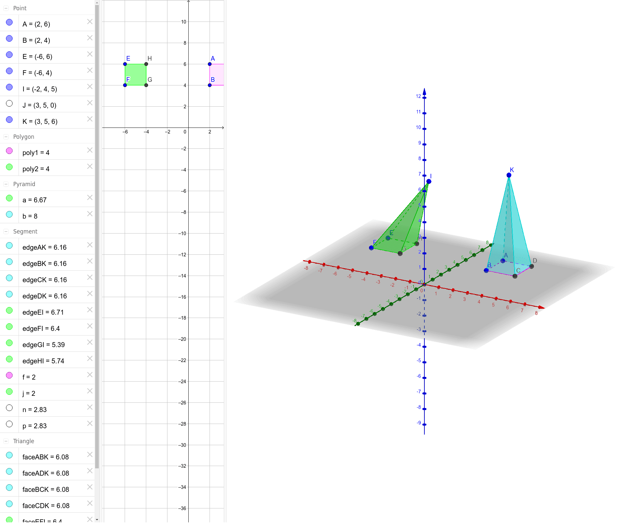Show hidden segment p
The width and height of the screenshot is (623, 523).
(9, 424)
